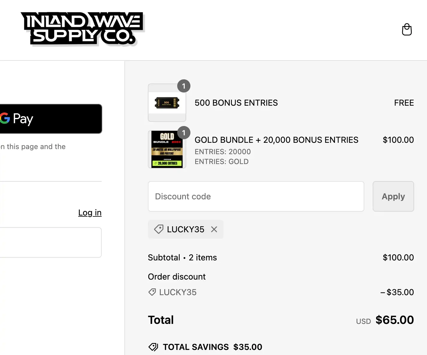Click the empty contact input box

coord(50,242)
